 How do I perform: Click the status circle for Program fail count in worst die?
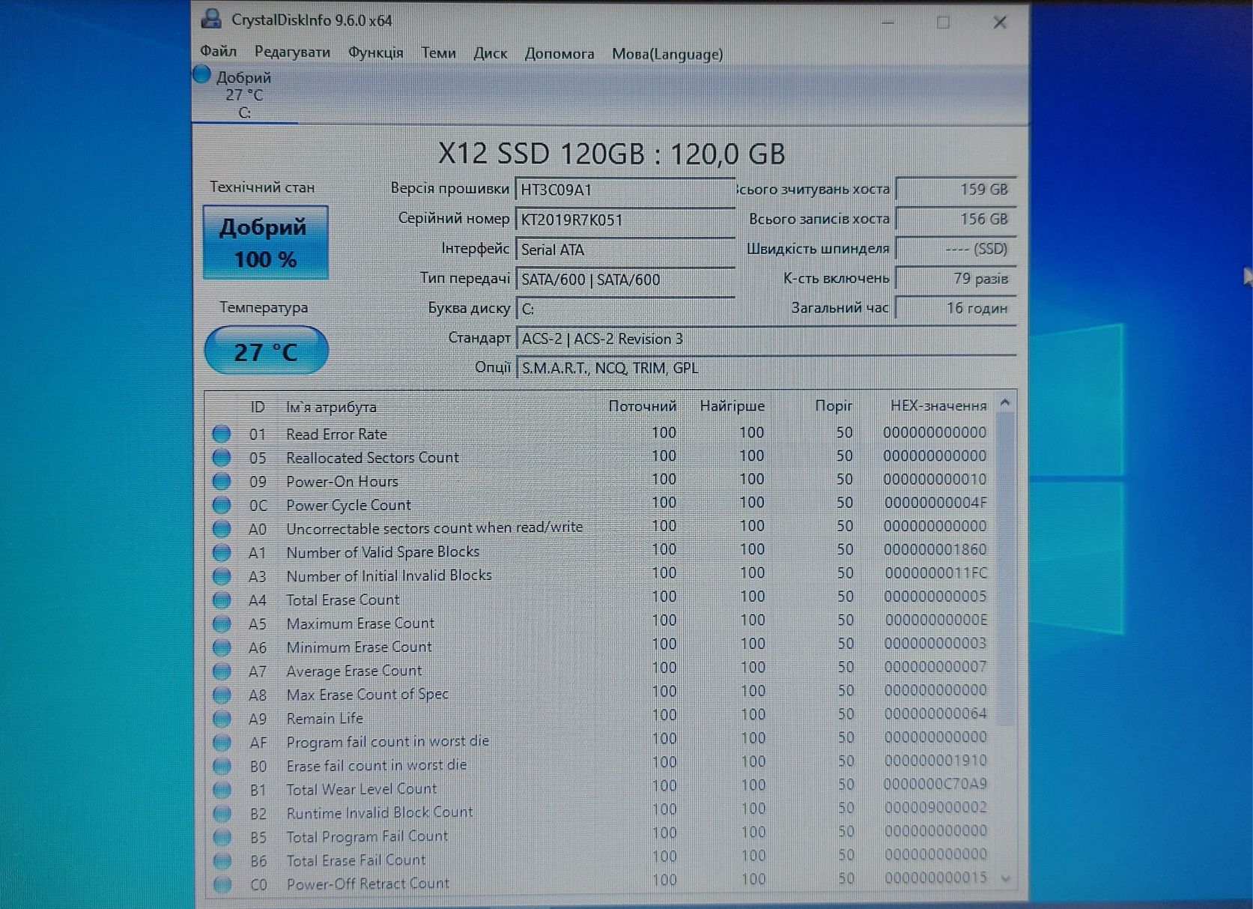(x=221, y=742)
